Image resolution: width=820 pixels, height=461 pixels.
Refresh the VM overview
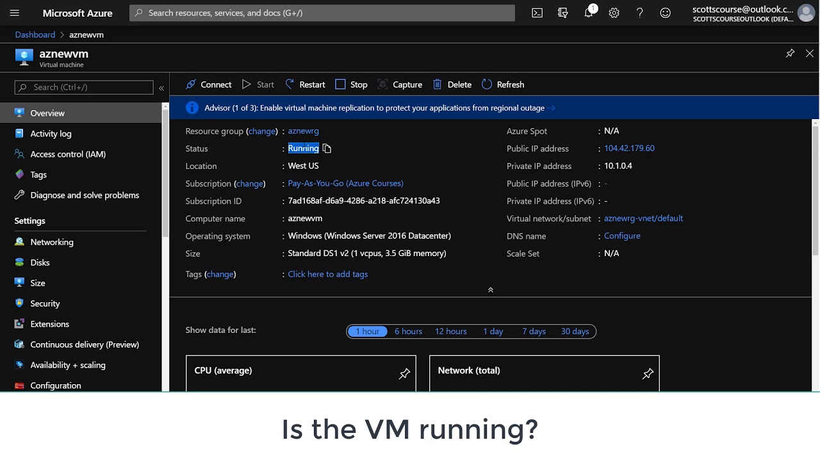(x=503, y=85)
